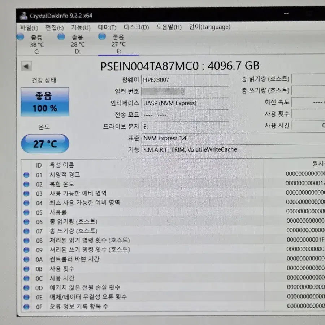The image size is (325, 325).
Task: Click the firmware field HPE23007
Action: [185, 80]
